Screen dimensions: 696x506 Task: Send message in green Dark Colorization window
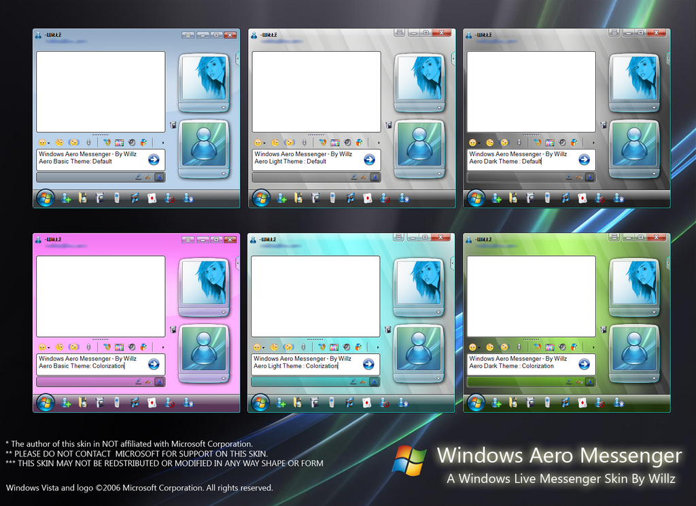585,364
